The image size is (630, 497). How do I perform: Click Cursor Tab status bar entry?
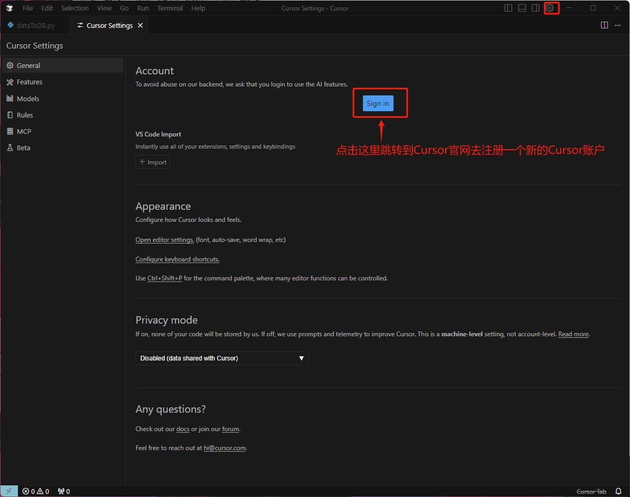(591, 491)
